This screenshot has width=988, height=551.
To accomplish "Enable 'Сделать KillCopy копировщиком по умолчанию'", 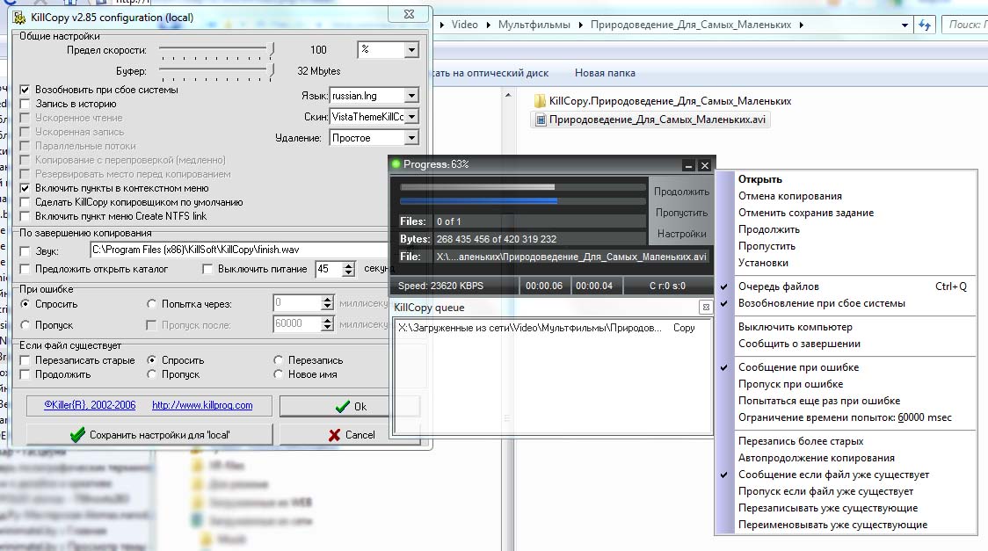I will (25, 202).
